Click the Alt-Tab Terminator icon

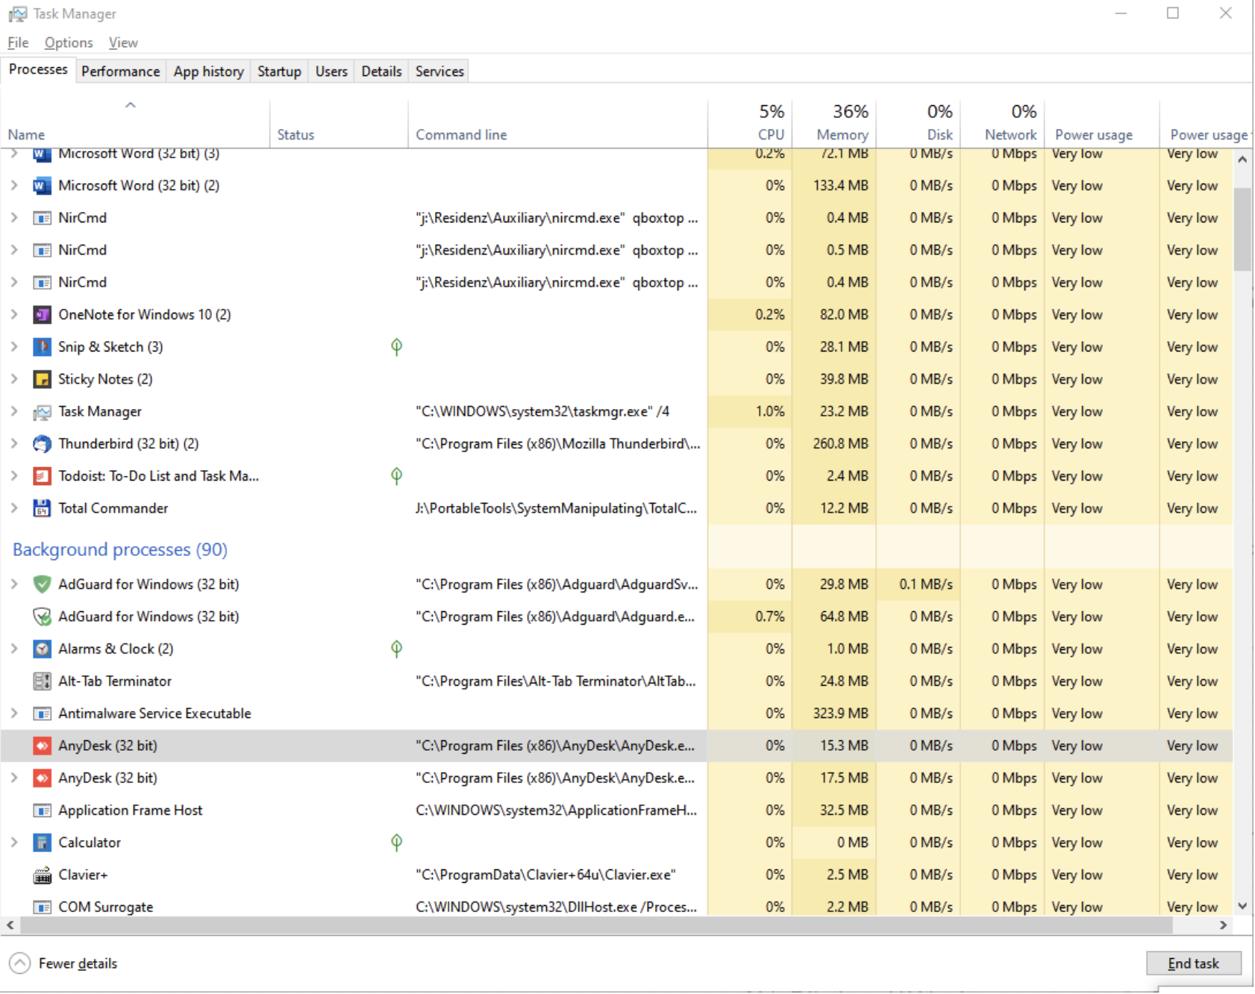(43, 681)
